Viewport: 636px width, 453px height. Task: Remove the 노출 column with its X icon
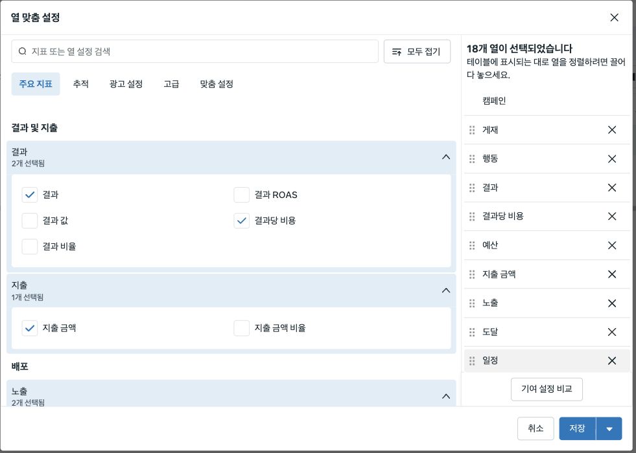612,304
